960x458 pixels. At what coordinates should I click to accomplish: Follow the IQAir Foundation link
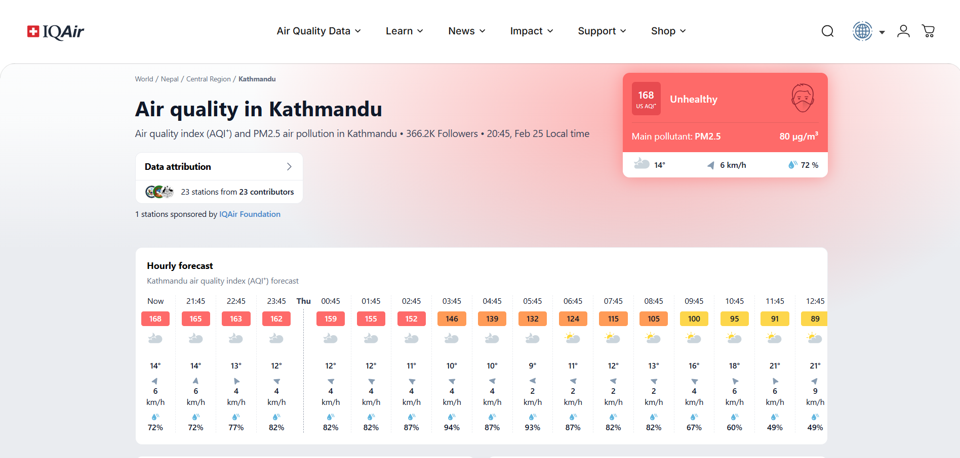[250, 214]
